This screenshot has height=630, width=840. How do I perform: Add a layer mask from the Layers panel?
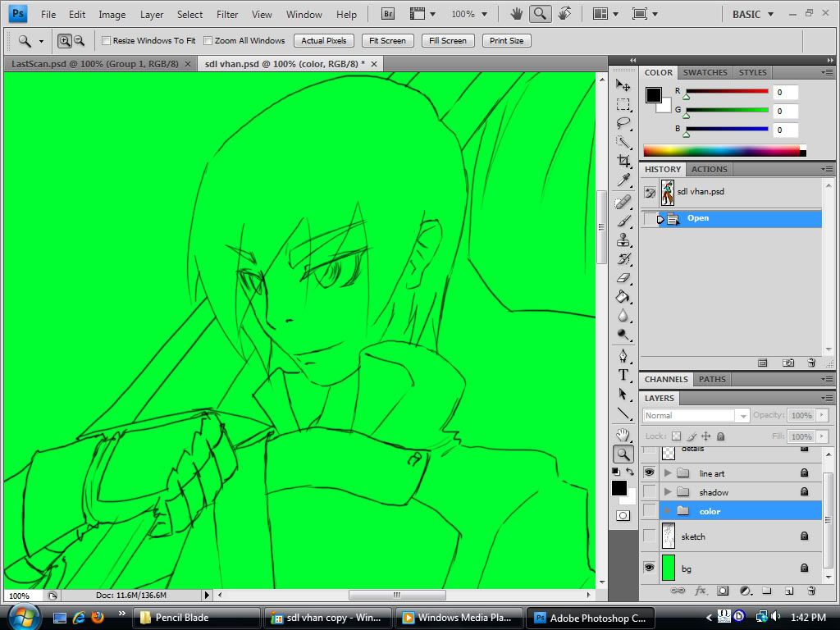pos(723,591)
